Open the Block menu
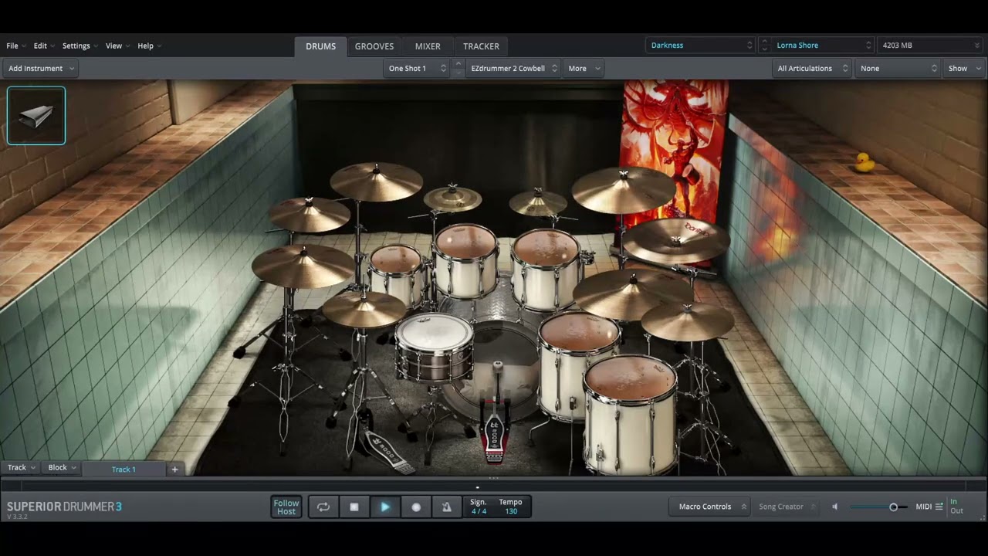988x556 pixels. pos(61,468)
